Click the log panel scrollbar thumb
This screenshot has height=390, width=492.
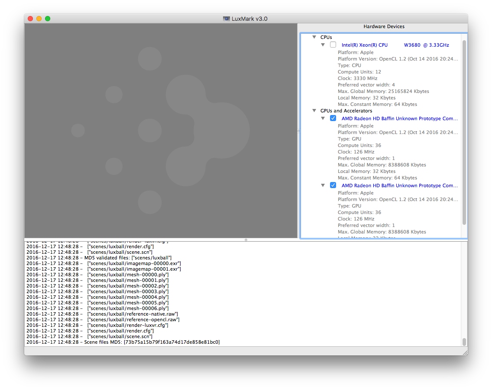(x=464, y=342)
